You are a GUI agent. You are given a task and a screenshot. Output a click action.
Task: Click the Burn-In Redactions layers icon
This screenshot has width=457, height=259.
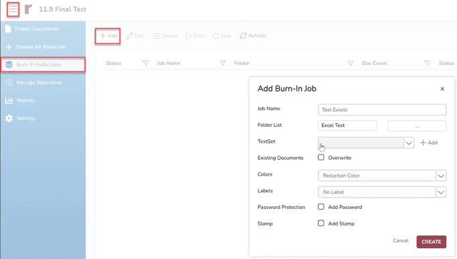[x=9, y=65]
